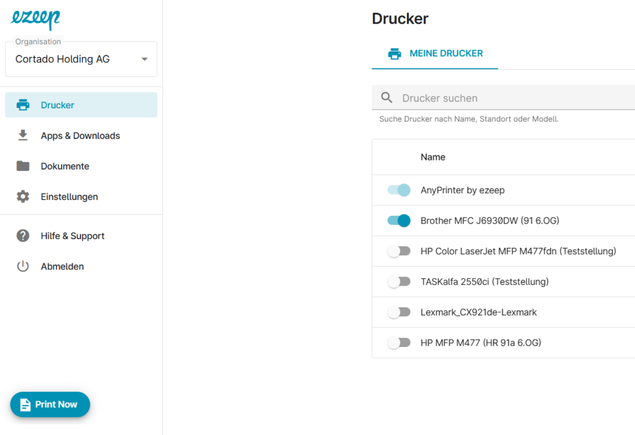Open the Organisation dropdown arrow
Viewport: 635px width, 435px height.
coord(144,59)
